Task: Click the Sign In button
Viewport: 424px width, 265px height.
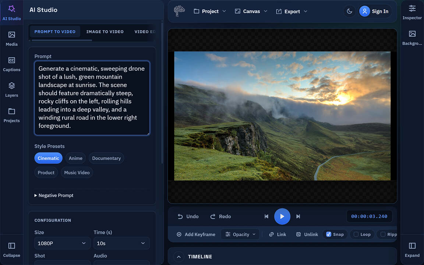Action: tap(375, 11)
